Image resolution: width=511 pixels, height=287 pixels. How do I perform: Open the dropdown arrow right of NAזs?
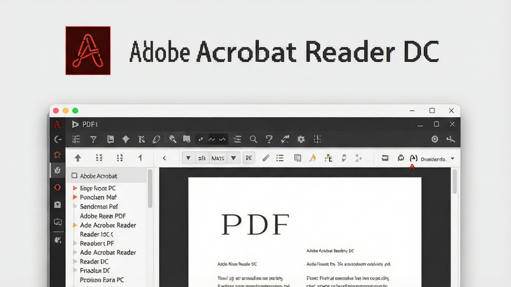coord(234,158)
